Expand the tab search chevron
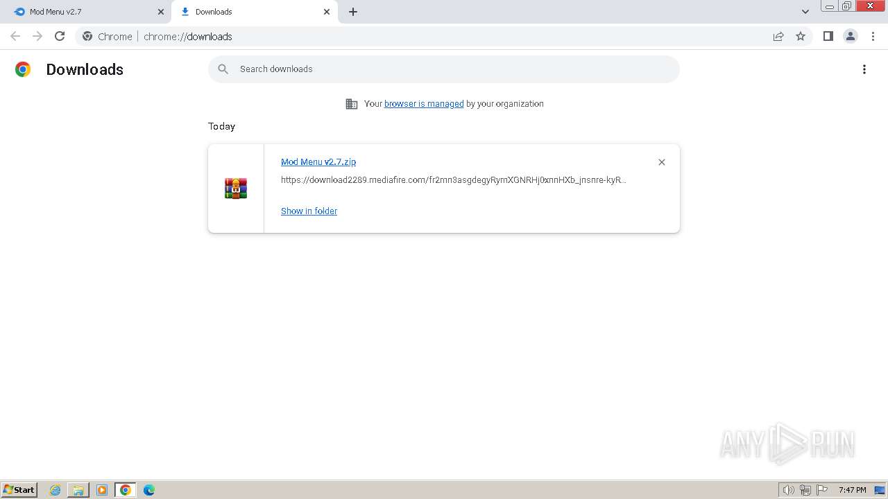888x499 pixels. 805,12
